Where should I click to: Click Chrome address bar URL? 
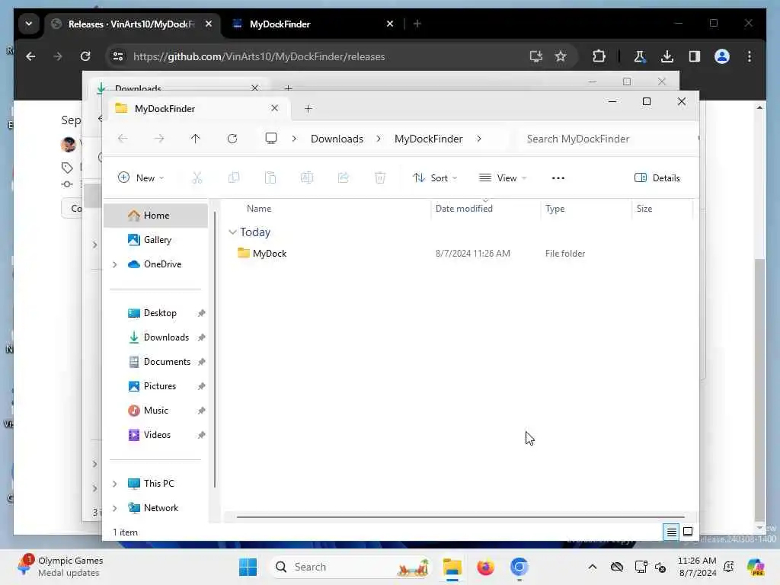(x=259, y=56)
